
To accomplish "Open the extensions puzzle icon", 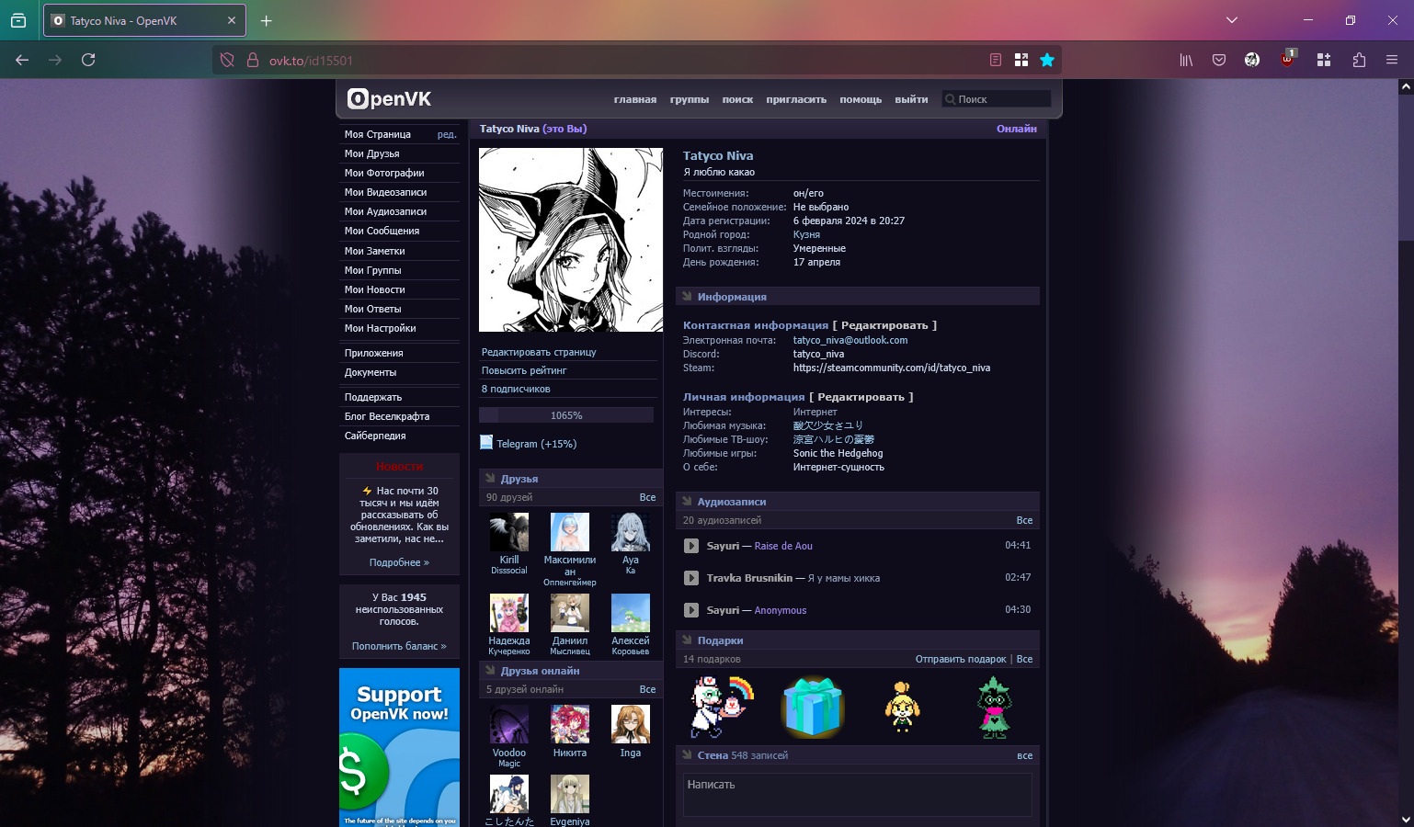I will (1359, 60).
